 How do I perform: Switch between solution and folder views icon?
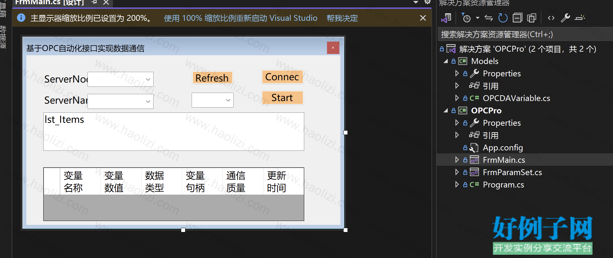pos(446,18)
